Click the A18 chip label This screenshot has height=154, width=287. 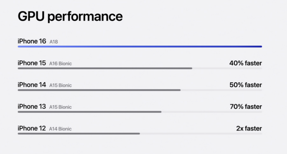tap(54, 42)
